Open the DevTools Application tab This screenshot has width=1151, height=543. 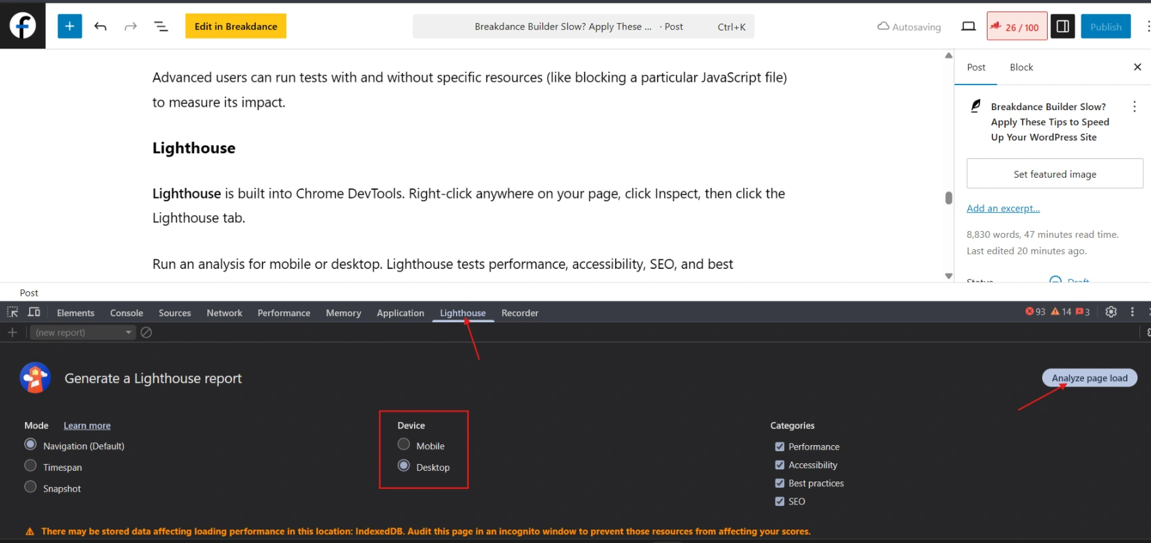(x=401, y=313)
